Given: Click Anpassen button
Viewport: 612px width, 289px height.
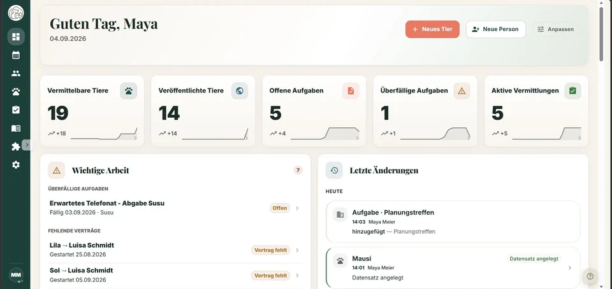Looking at the screenshot, I should tap(555, 29).
